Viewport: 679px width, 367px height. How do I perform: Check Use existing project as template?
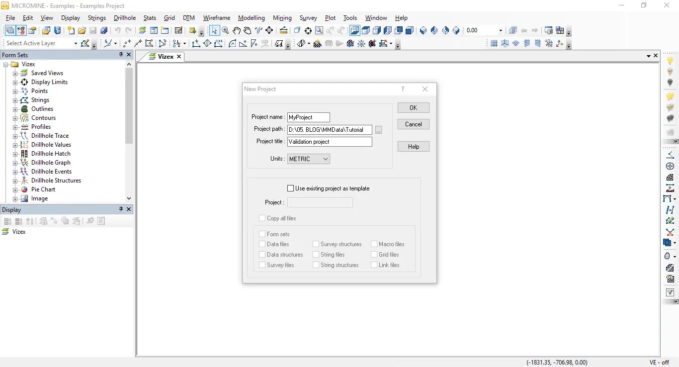pyautogui.click(x=291, y=188)
